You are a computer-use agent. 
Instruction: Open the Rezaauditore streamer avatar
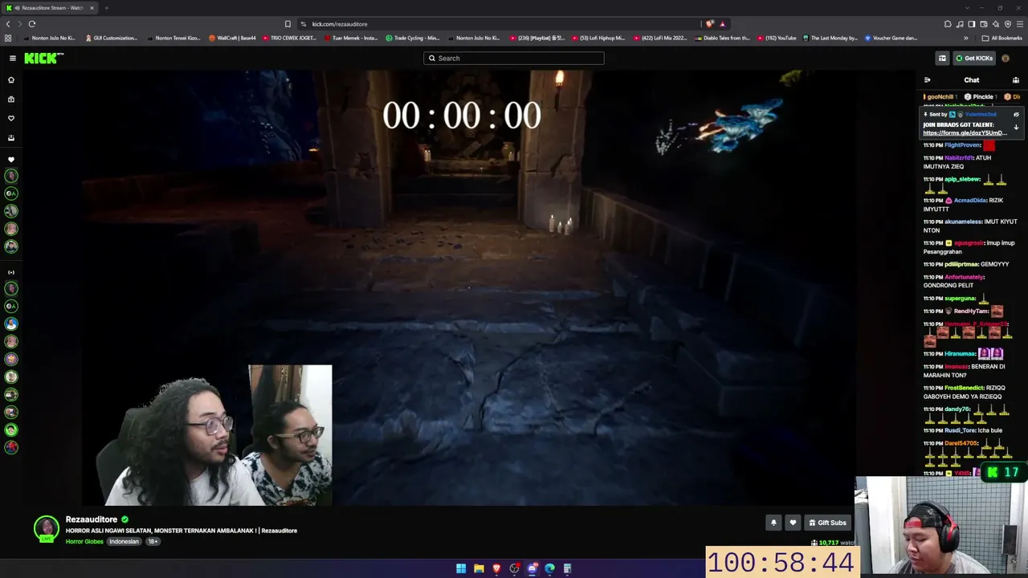[x=47, y=528]
